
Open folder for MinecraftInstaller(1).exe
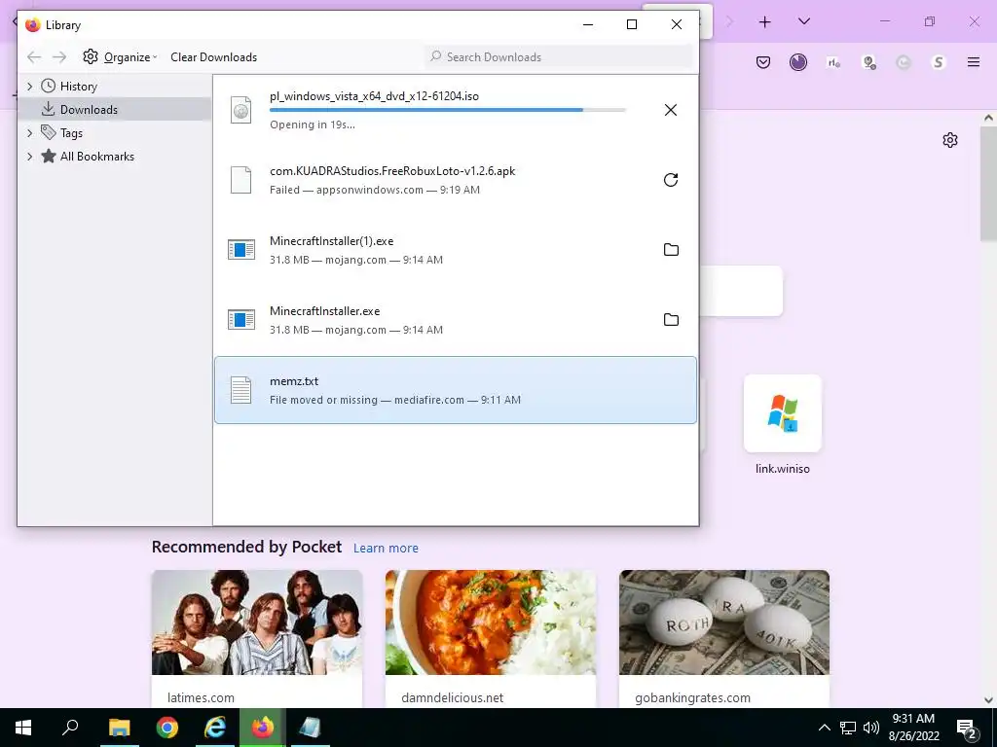671,250
